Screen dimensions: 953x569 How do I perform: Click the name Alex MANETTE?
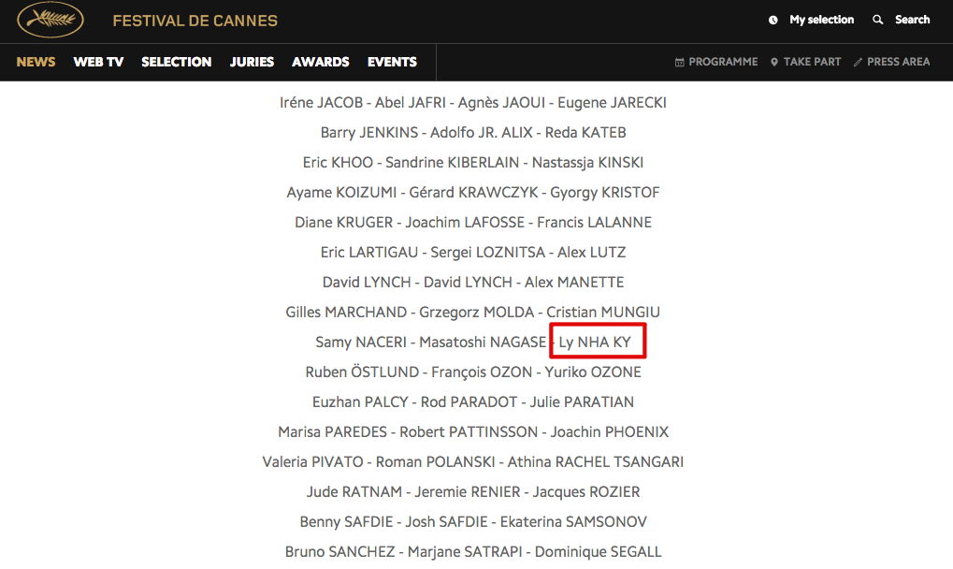click(x=574, y=282)
